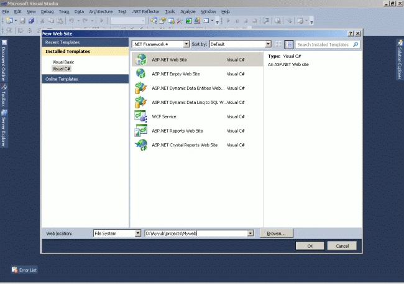The height and width of the screenshot is (284, 404).
Task: Click the OK button
Action: [310, 246]
